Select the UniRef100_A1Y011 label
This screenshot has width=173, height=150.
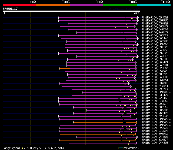click(155, 86)
